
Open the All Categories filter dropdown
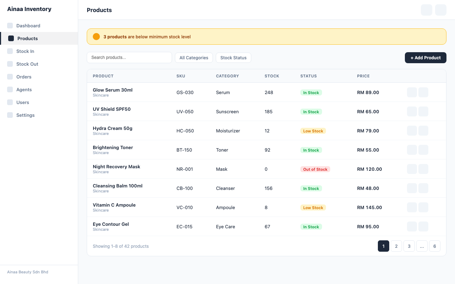[194, 58]
